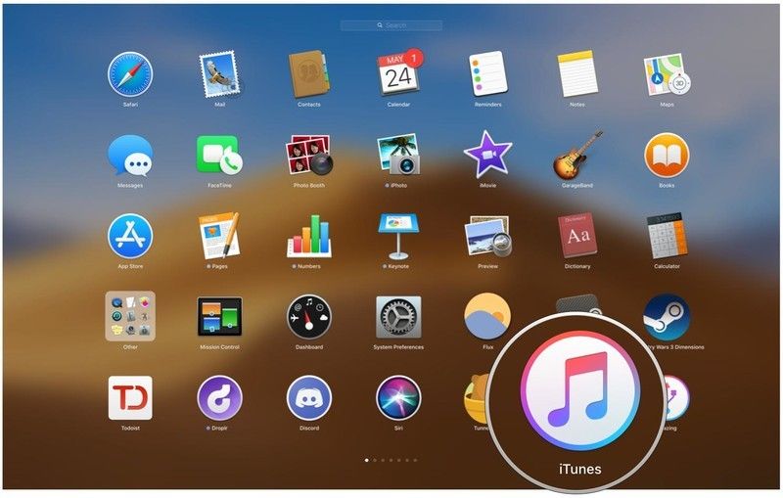
Task: Open the Other apps folder
Action: pos(130,316)
